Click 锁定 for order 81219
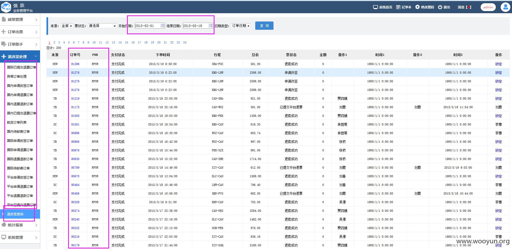 tap(498, 98)
